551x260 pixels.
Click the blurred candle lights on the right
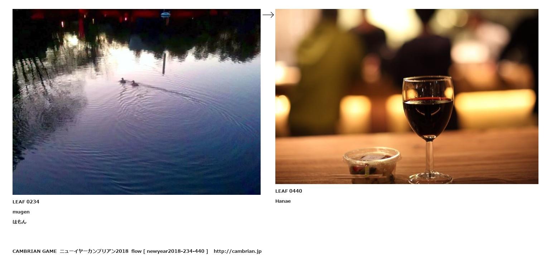click(496, 102)
